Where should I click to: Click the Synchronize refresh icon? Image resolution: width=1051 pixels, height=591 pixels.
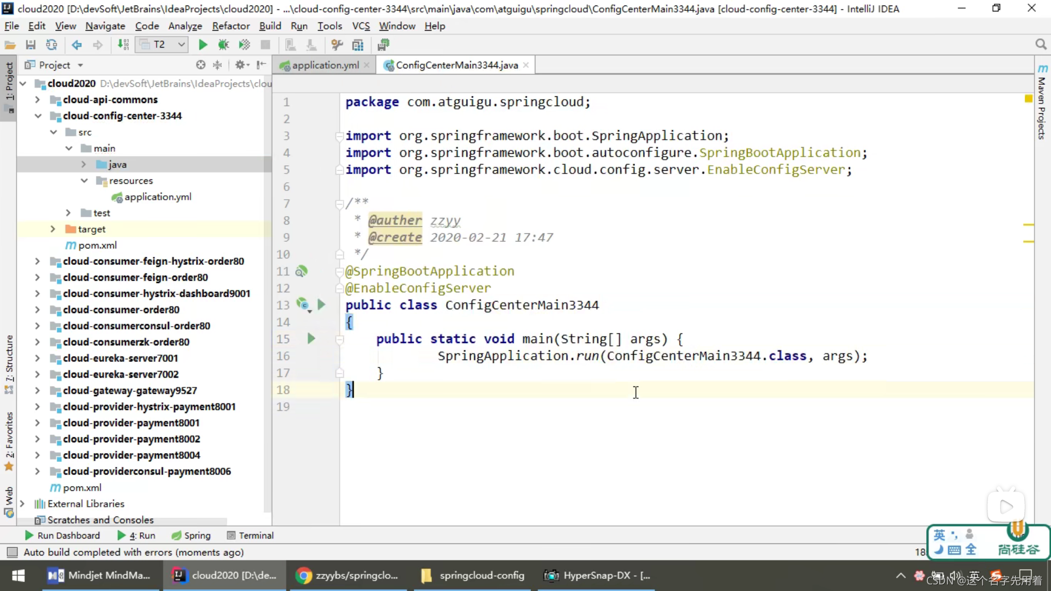point(51,45)
